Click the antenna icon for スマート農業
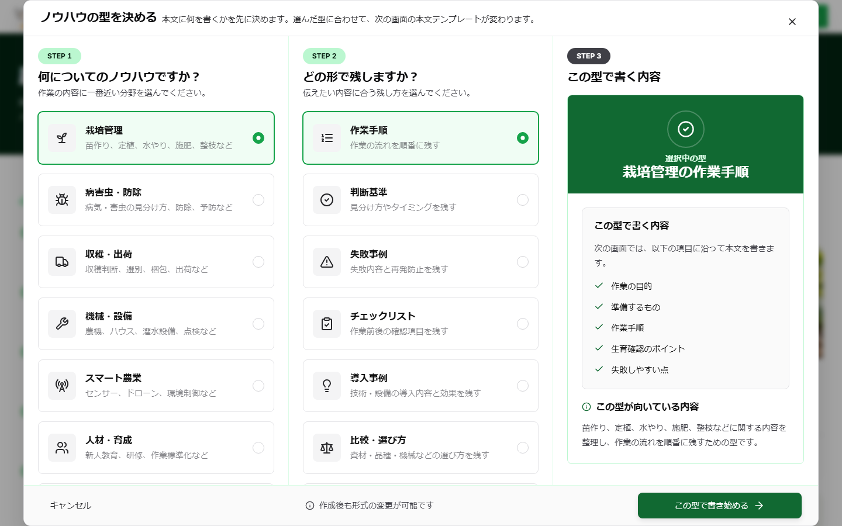842x526 pixels. click(x=62, y=386)
